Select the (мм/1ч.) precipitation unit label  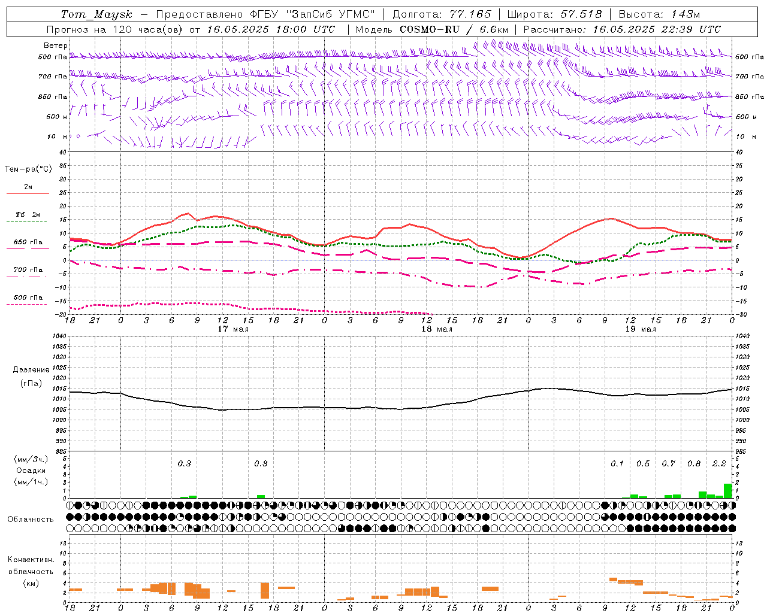pos(31,482)
